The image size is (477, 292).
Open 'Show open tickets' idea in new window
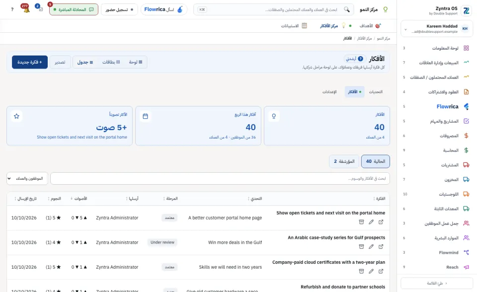[381, 222]
